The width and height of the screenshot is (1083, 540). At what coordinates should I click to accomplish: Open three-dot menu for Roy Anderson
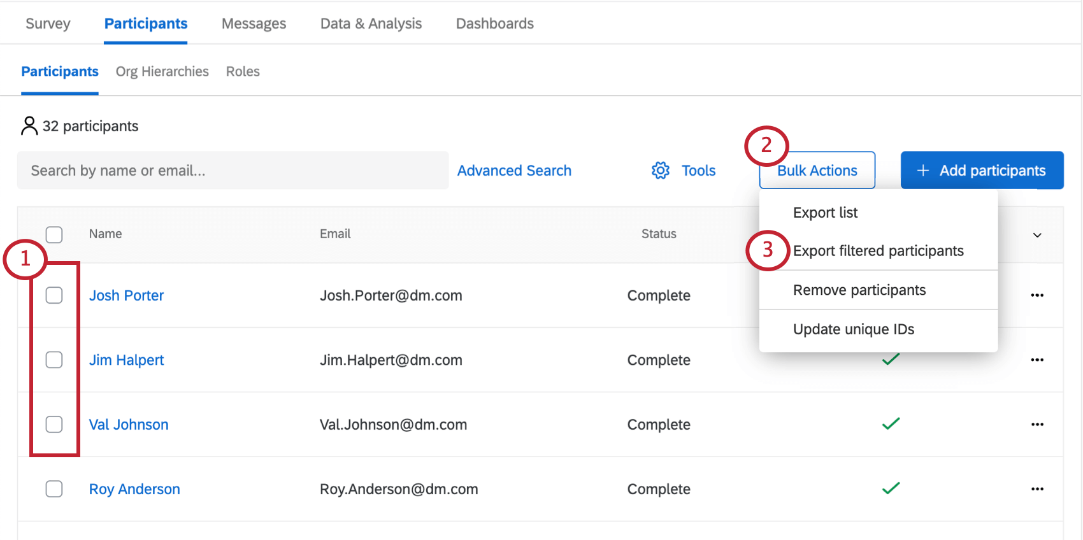(1037, 489)
